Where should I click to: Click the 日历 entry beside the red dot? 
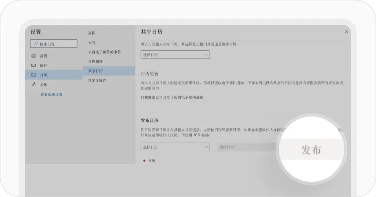click(x=152, y=161)
